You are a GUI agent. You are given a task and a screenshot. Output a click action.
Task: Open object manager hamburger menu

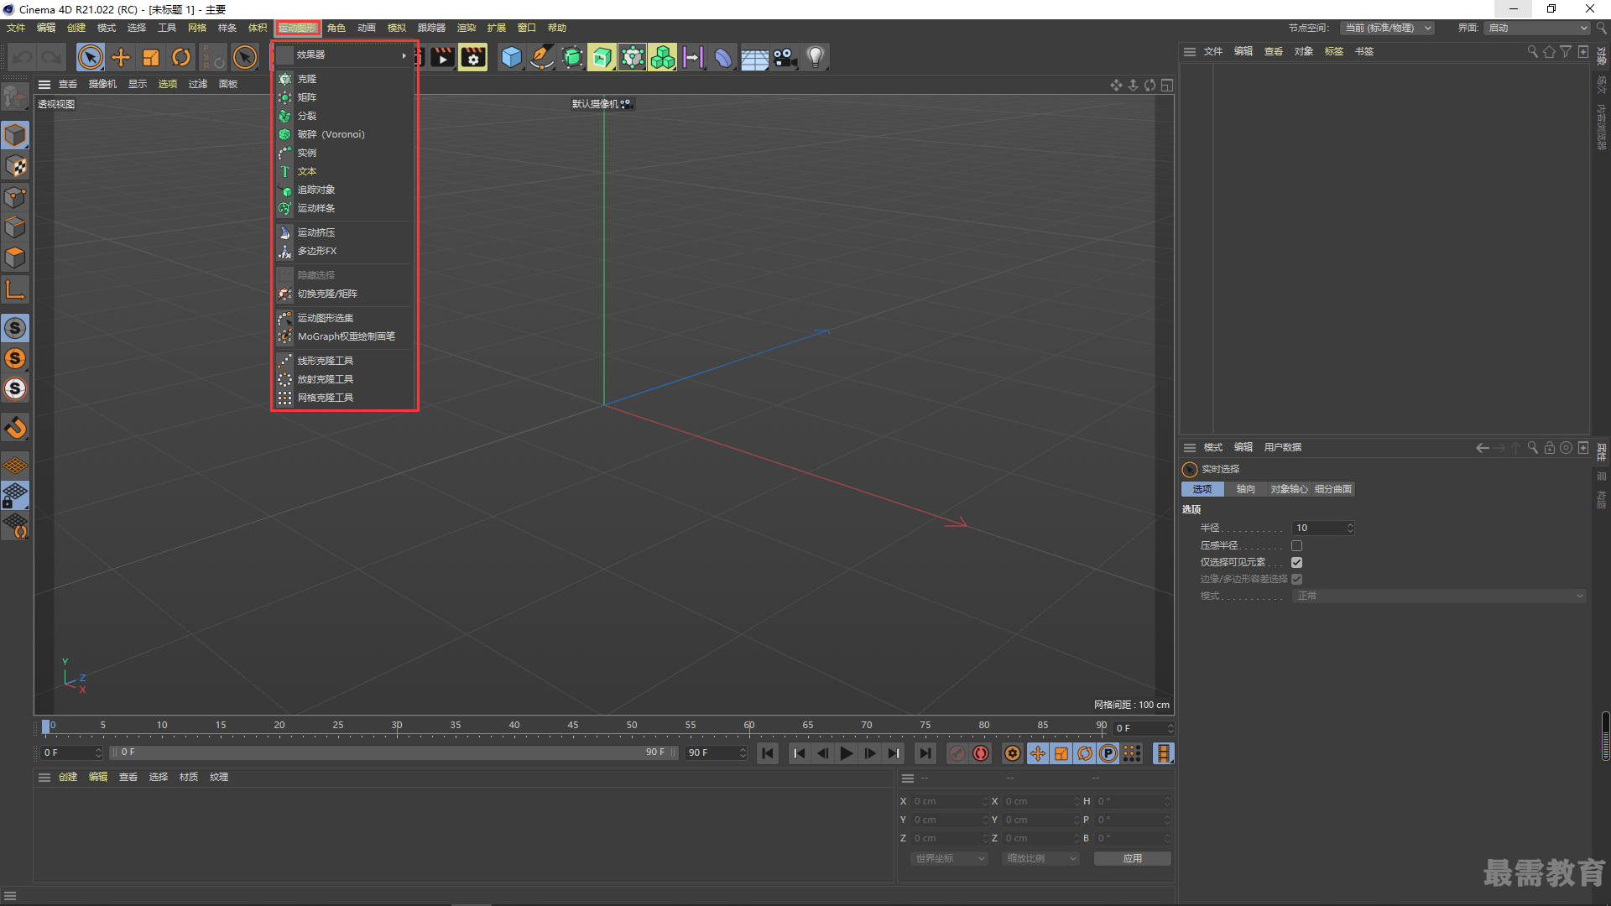click(1190, 52)
